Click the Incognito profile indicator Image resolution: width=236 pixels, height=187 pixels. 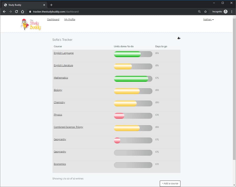[x=220, y=12]
